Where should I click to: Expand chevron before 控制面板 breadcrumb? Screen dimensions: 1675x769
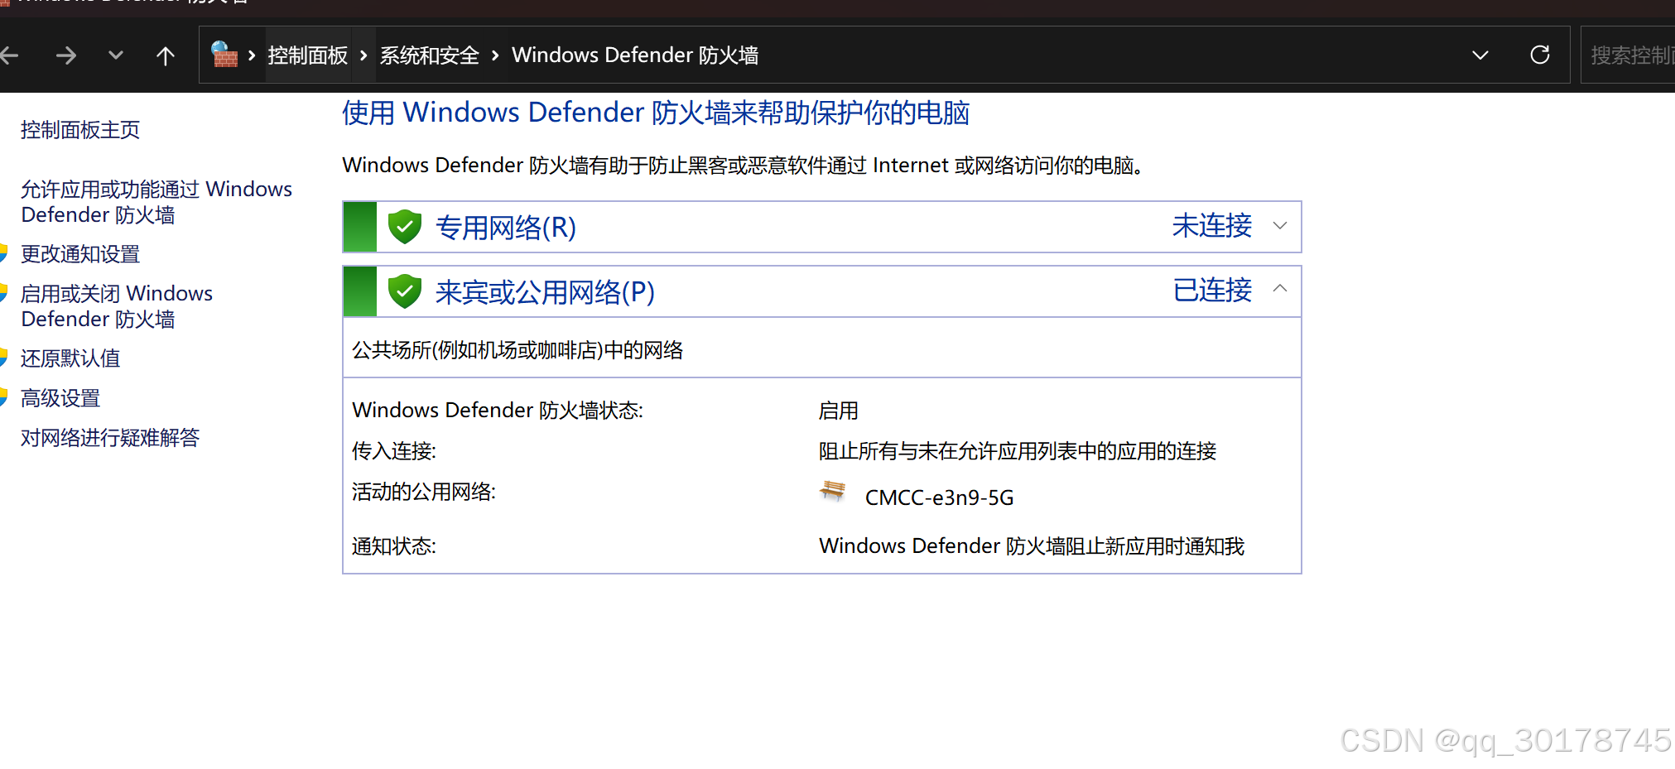click(252, 55)
